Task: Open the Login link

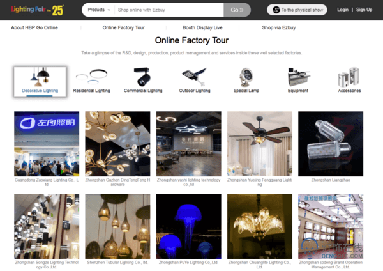Action: 343,10
